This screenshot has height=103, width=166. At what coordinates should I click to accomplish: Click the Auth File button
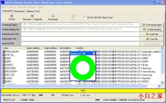152,34
